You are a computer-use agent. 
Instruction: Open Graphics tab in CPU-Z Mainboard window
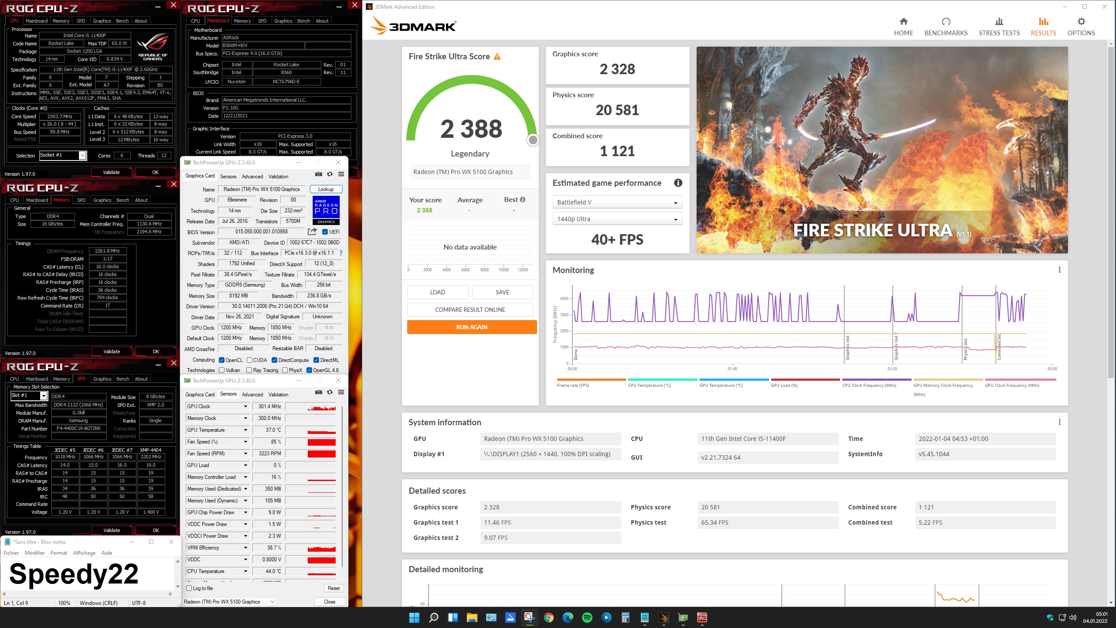(x=283, y=20)
